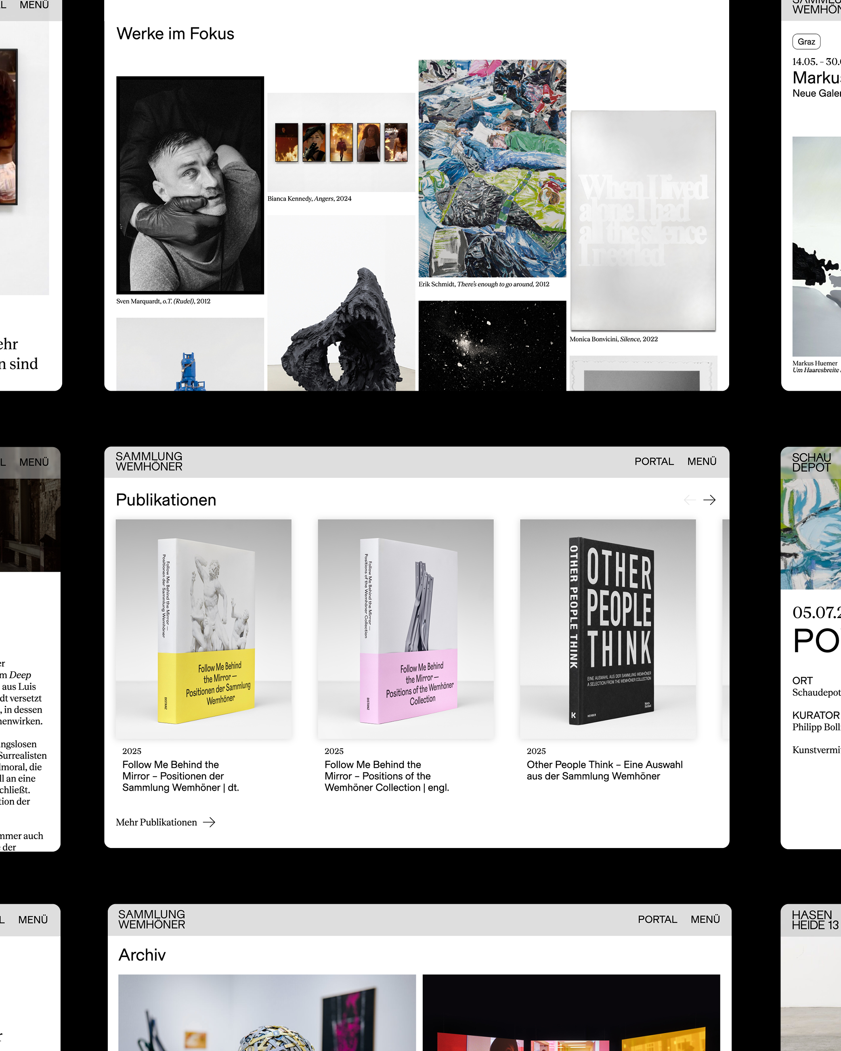The width and height of the screenshot is (841, 1051).
Task: Click the previous arrow in Publikationen carousel
Action: click(689, 500)
